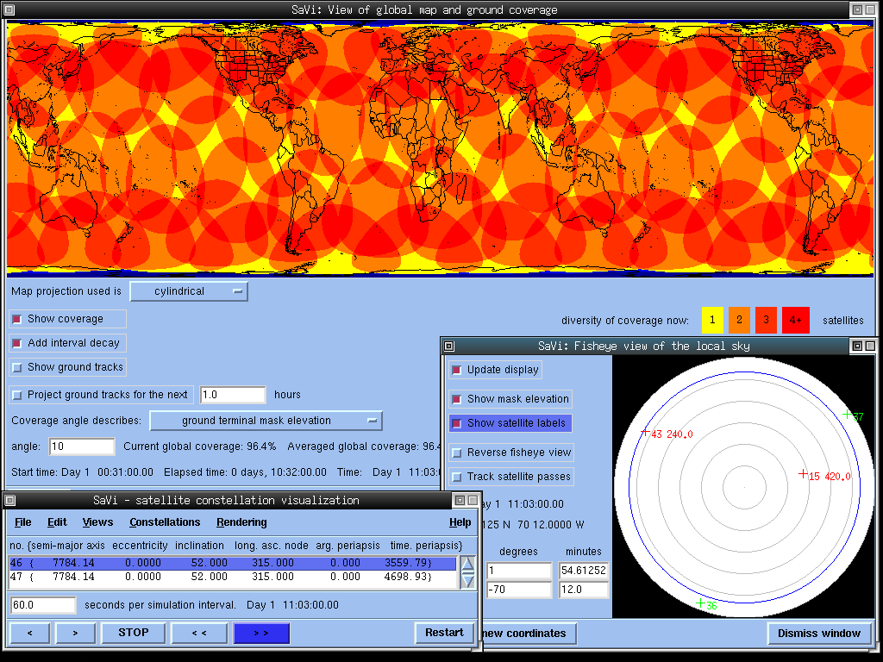883x662 pixels.
Task: Click the yellow 1-satellite coverage swatch
Action: (712, 320)
